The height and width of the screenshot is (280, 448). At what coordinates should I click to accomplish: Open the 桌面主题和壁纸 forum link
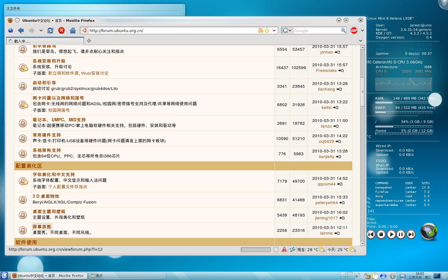49,212
